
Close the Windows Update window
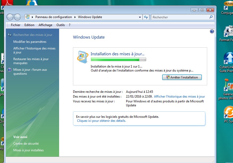click(210, 10)
